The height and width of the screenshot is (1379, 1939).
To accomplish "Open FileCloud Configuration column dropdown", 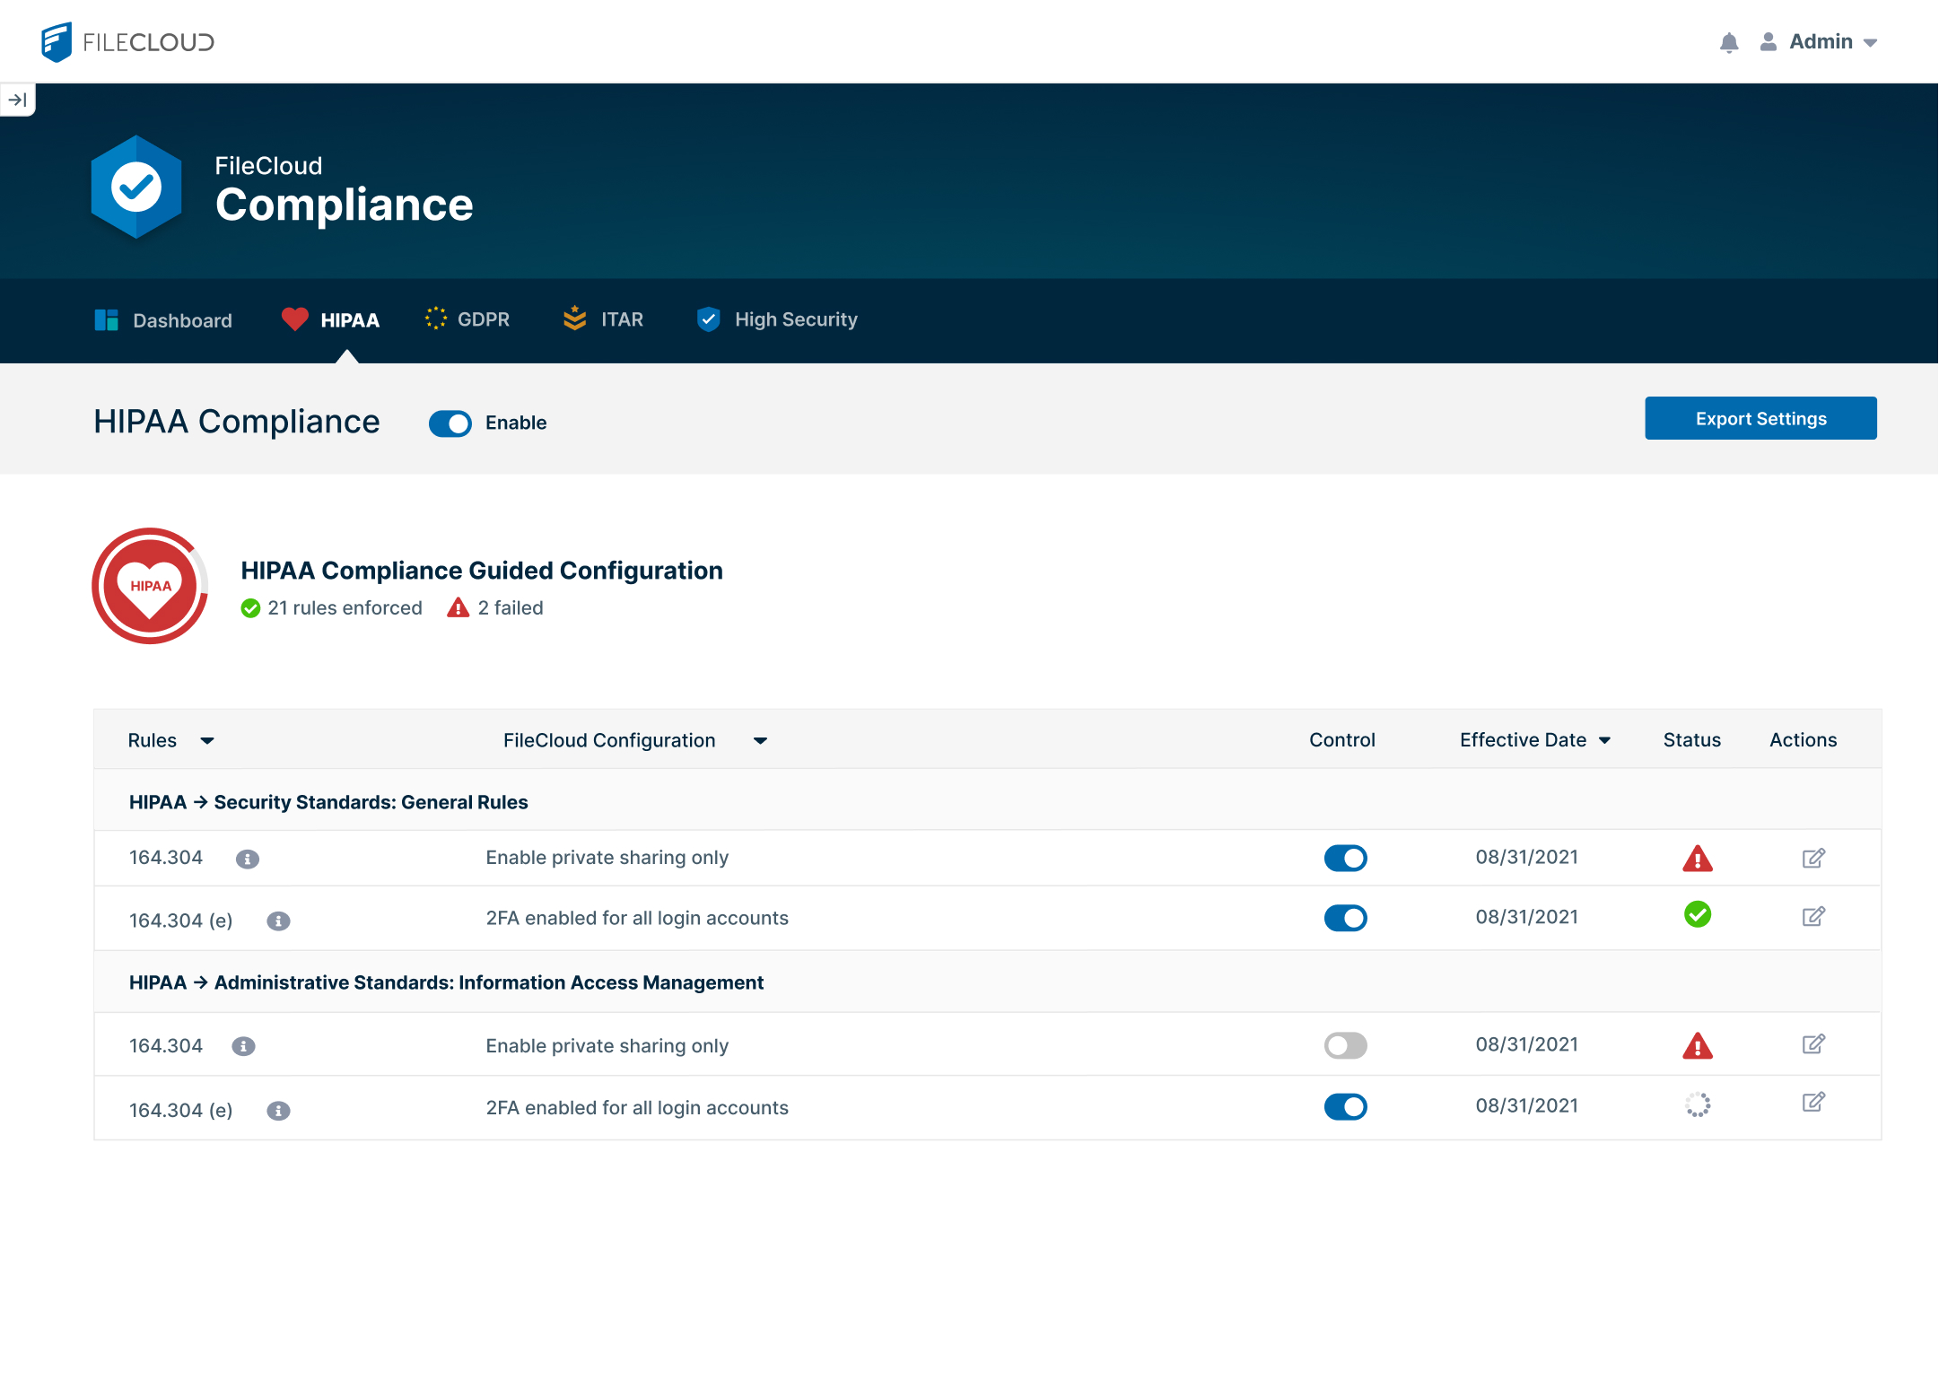I will (x=760, y=741).
